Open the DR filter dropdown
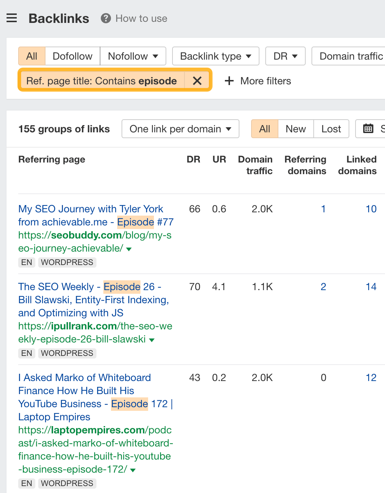Viewport: 385px width, 493px height. [x=285, y=56]
